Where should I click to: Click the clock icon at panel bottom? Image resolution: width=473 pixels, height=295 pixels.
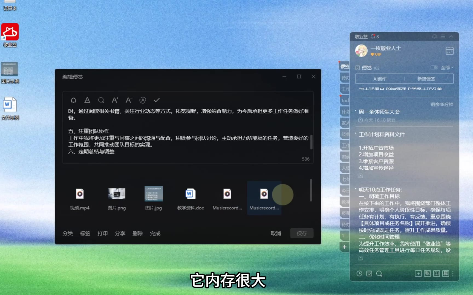click(x=359, y=273)
